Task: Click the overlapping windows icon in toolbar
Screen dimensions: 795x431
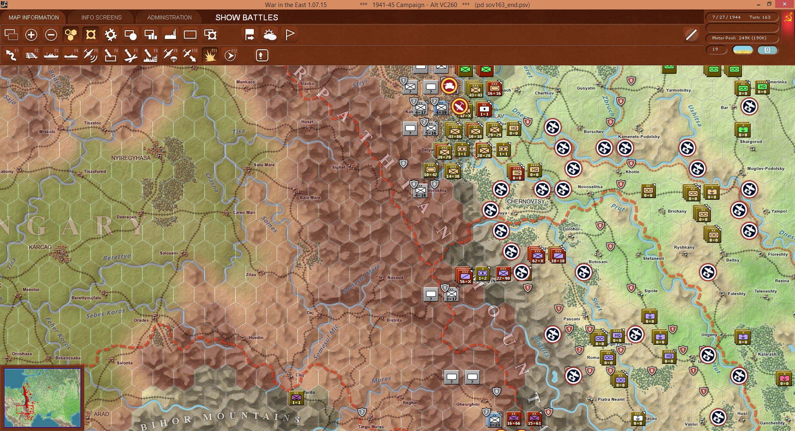Action: (11, 35)
